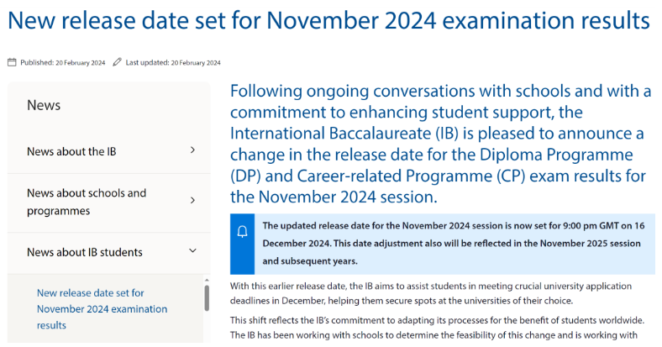Click the bell notification icon in blue box
Viewport: 662px width, 347px height.
tap(242, 231)
